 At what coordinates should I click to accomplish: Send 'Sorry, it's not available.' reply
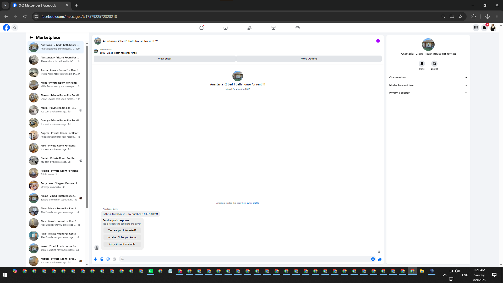[x=122, y=244]
